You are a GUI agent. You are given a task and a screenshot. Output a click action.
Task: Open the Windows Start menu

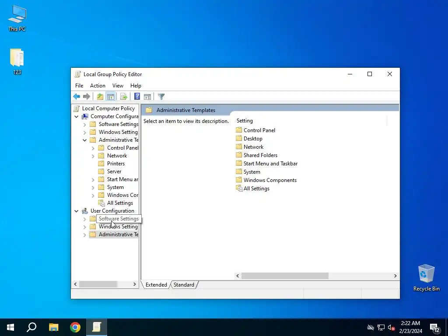[x=10, y=327]
